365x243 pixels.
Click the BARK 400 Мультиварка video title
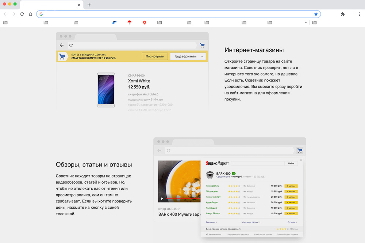pyautogui.click(x=180, y=214)
